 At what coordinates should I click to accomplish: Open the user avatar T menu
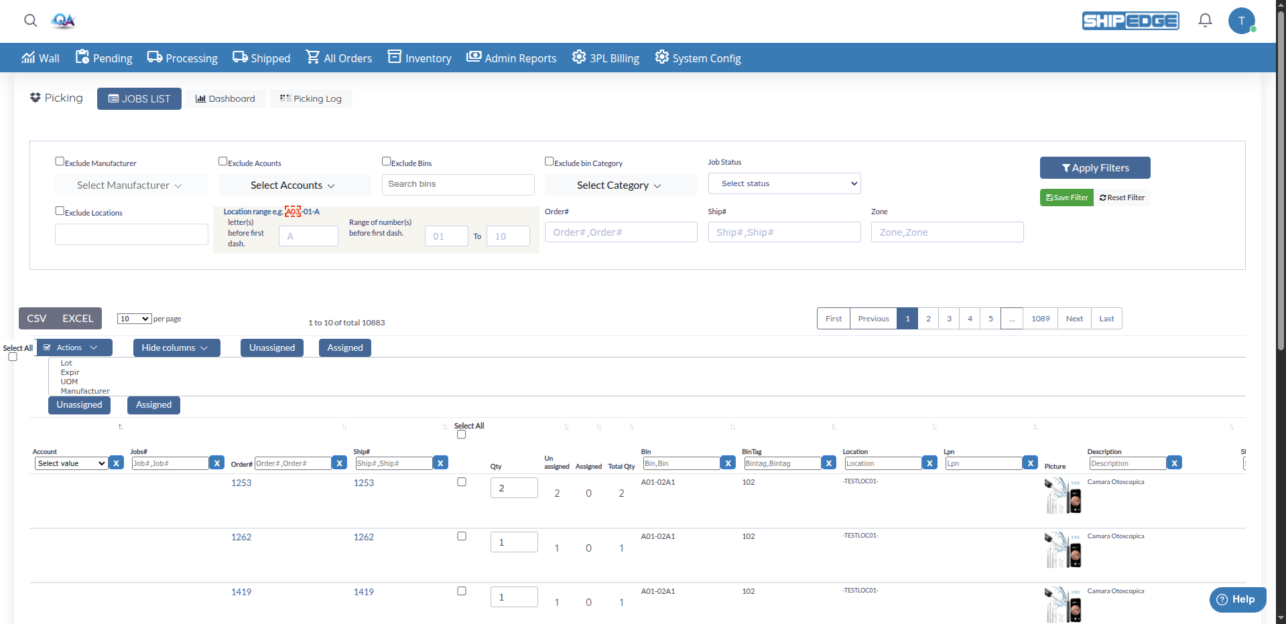pos(1241,21)
